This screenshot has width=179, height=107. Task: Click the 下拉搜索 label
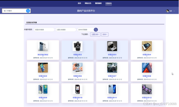[x=85, y=34]
